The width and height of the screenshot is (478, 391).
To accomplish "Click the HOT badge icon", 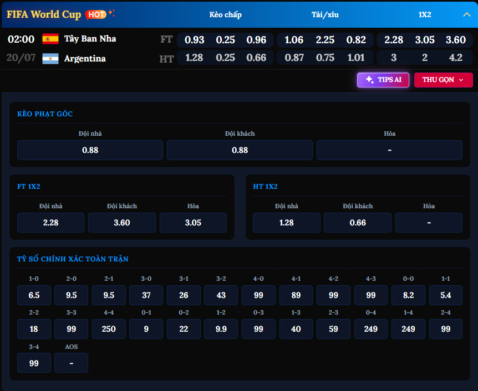I will click(x=96, y=14).
